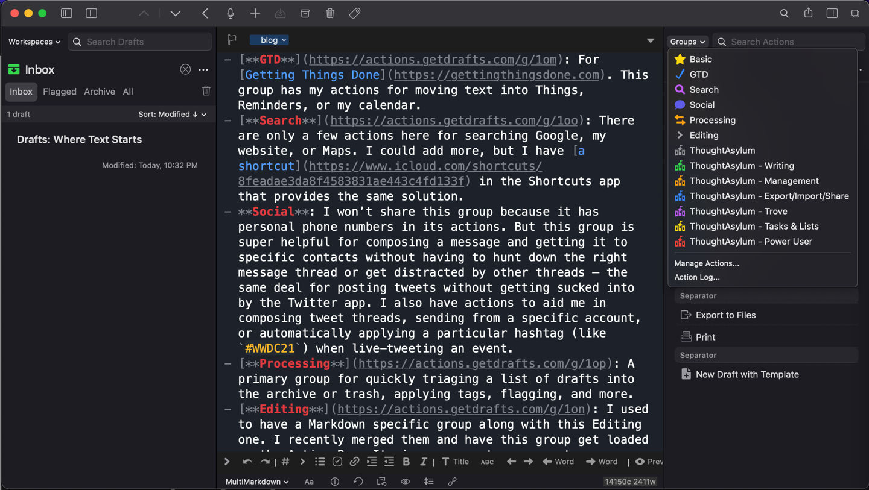Click the Search Drafts field
This screenshot has height=490, width=869.
click(140, 42)
